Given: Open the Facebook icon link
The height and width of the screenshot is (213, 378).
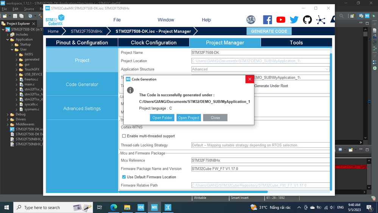Looking at the screenshot, I should tap(268, 20).
